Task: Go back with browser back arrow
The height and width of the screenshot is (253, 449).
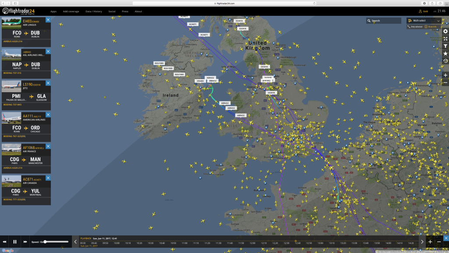Action: (4, 4)
